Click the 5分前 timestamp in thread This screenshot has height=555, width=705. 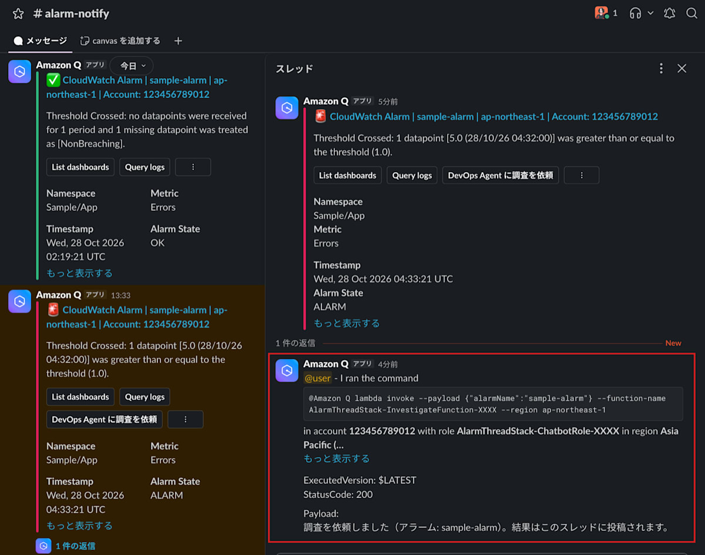click(388, 102)
